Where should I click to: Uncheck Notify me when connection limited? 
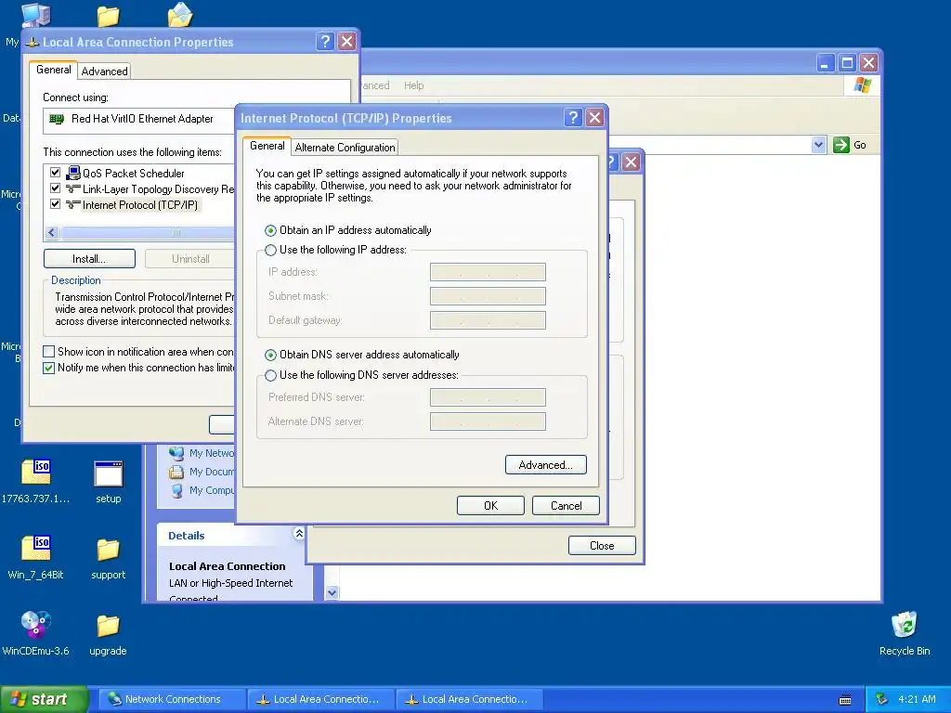[49, 368]
